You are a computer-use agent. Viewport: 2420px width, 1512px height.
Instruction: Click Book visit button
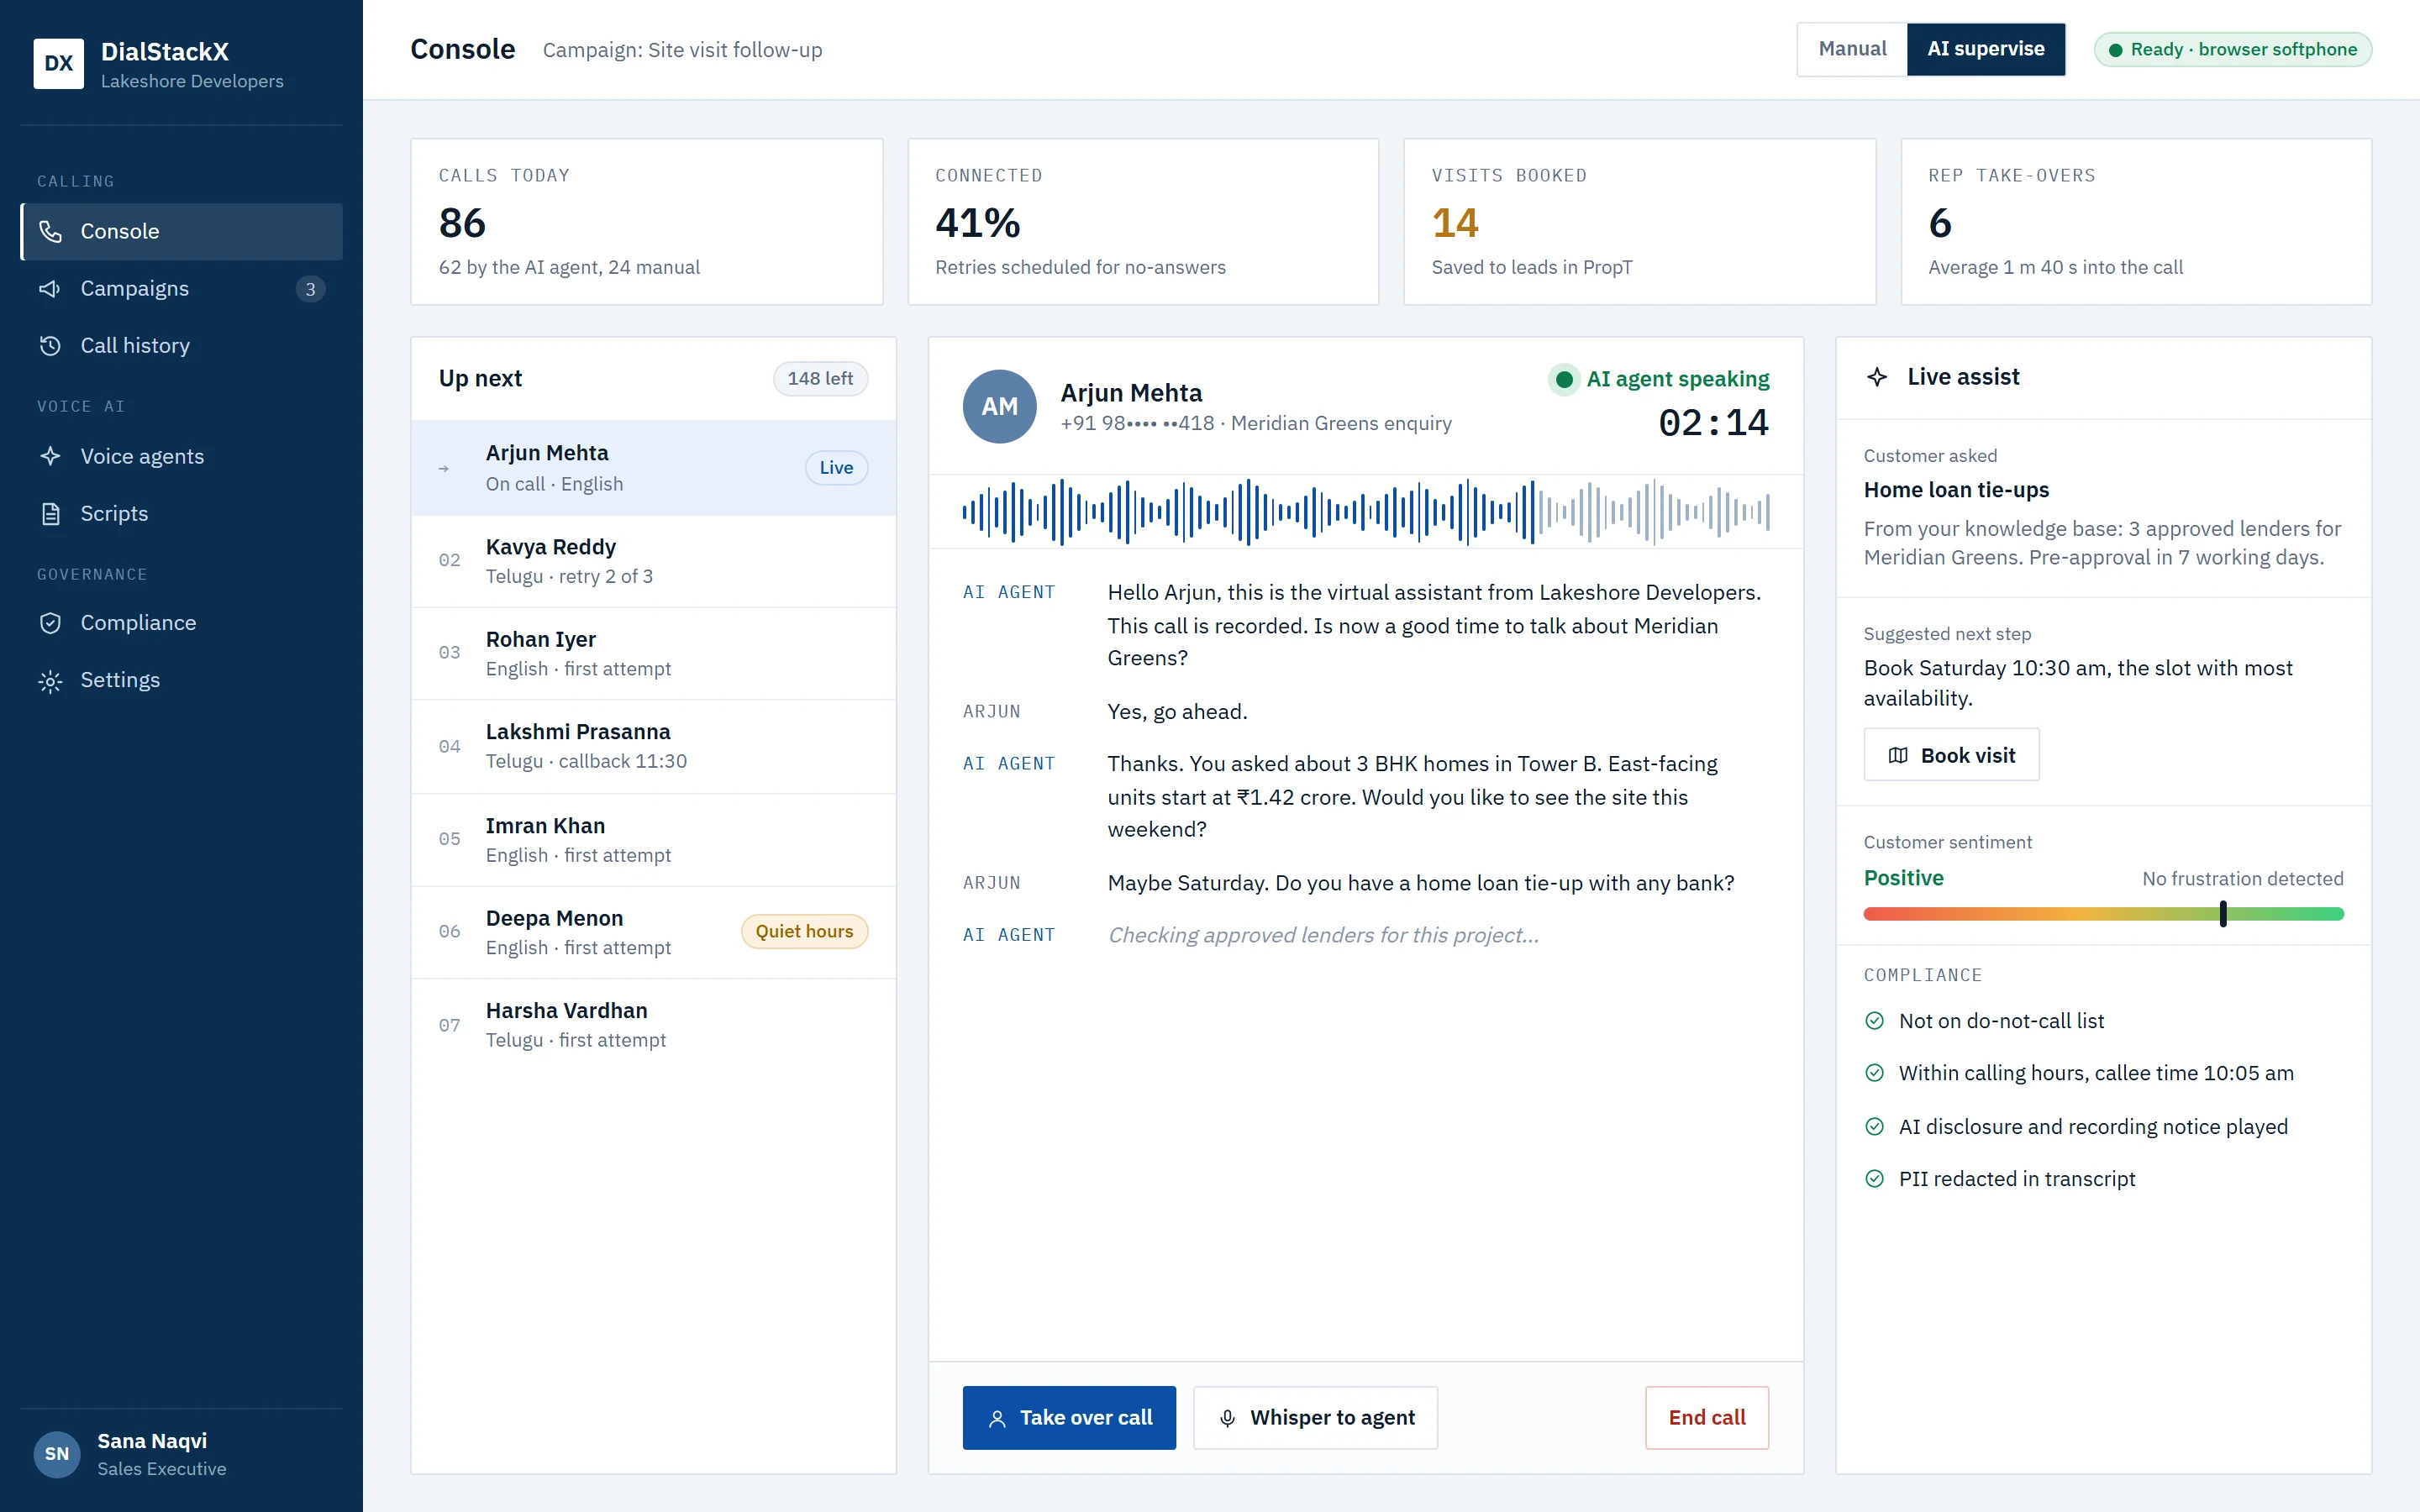click(x=1951, y=755)
